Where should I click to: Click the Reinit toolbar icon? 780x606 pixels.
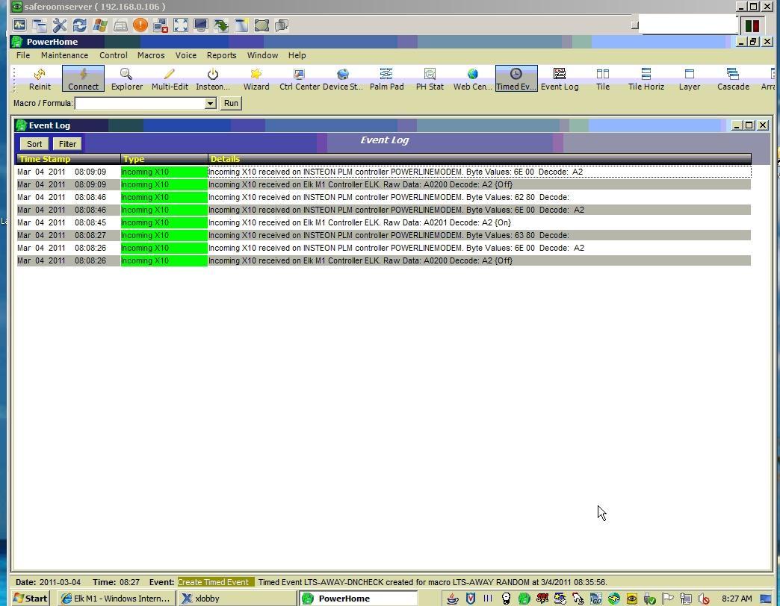(x=40, y=79)
